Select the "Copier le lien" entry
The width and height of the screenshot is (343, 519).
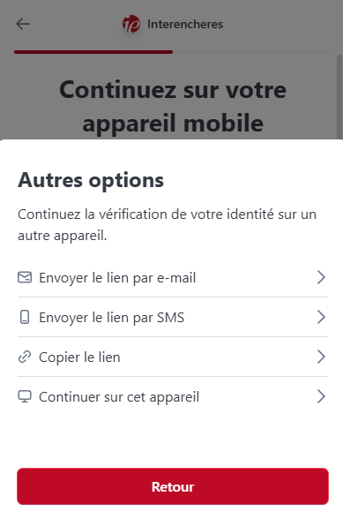(x=173, y=357)
